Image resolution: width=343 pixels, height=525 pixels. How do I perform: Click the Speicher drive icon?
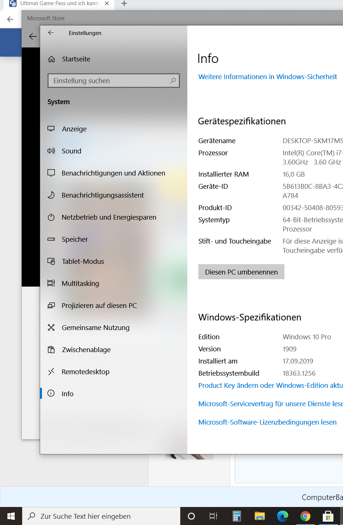tap(51, 239)
